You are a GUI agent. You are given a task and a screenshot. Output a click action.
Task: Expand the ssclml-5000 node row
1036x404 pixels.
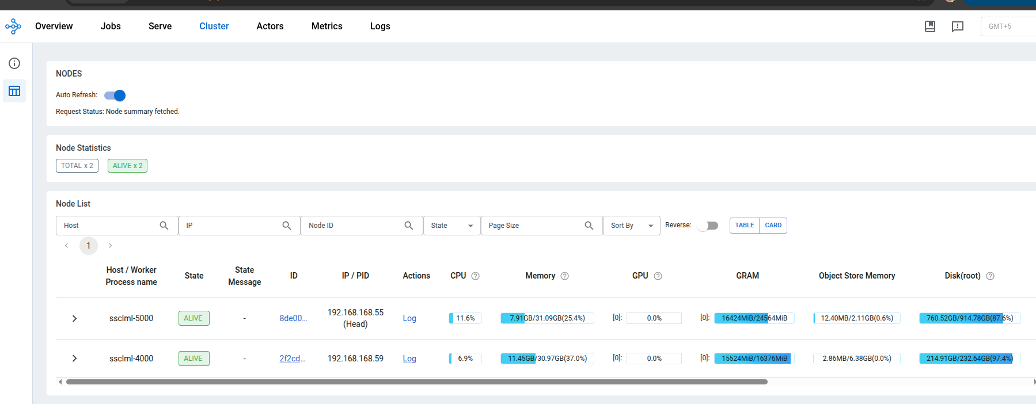tap(74, 319)
